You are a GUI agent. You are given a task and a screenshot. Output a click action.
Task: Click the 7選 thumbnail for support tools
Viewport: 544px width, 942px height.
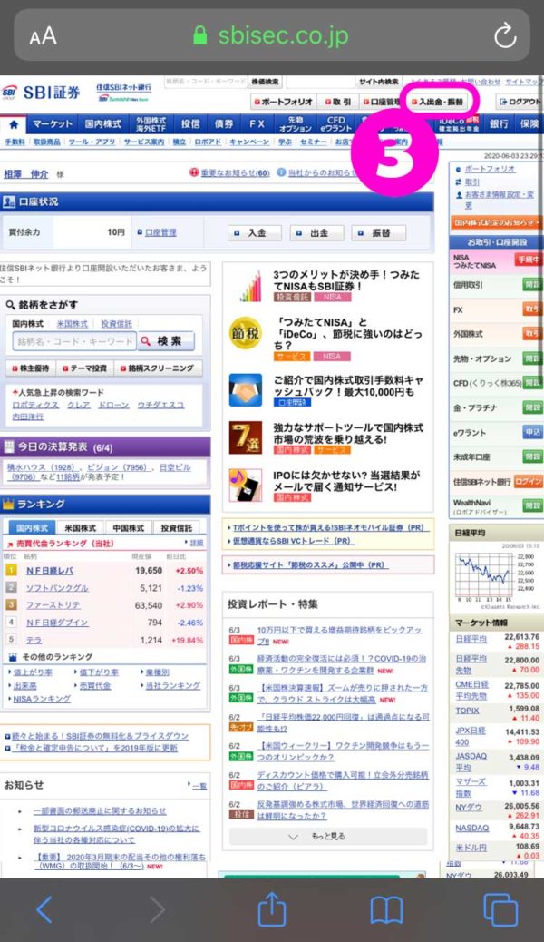tap(247, 437)
